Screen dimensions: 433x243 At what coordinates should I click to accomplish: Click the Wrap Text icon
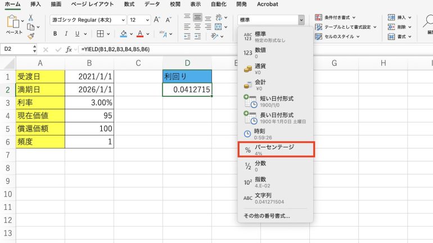click(x=218, y=17)
